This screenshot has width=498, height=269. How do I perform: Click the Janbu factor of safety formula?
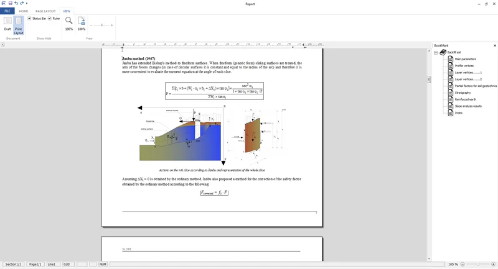214,91
